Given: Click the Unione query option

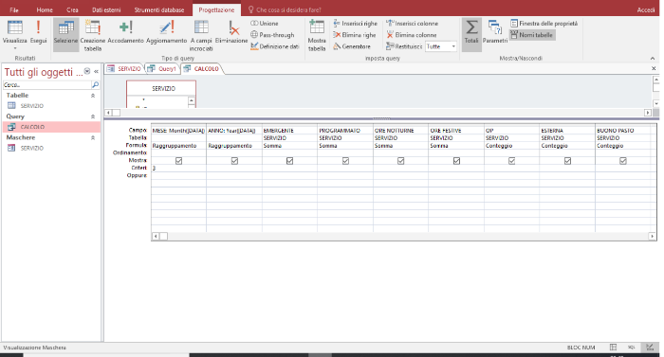Looking at the screenshot, I should (265, 24).
